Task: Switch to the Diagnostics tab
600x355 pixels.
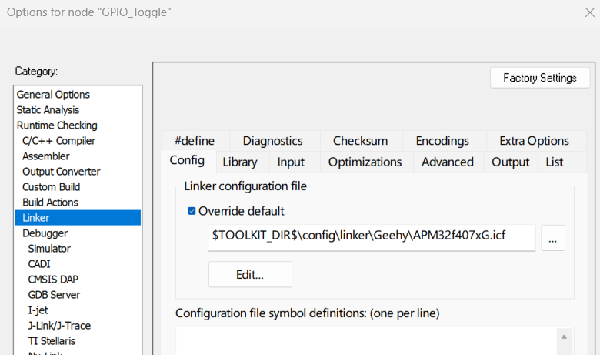Action: pos(272,141)
